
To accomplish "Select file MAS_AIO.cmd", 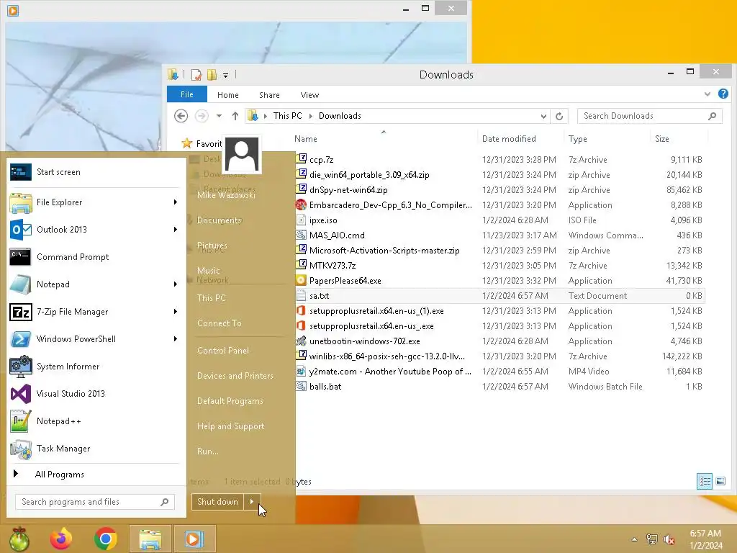I will 337,235.
